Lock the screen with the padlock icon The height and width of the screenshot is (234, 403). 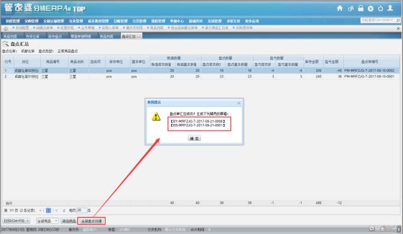[x=361, y=8]
